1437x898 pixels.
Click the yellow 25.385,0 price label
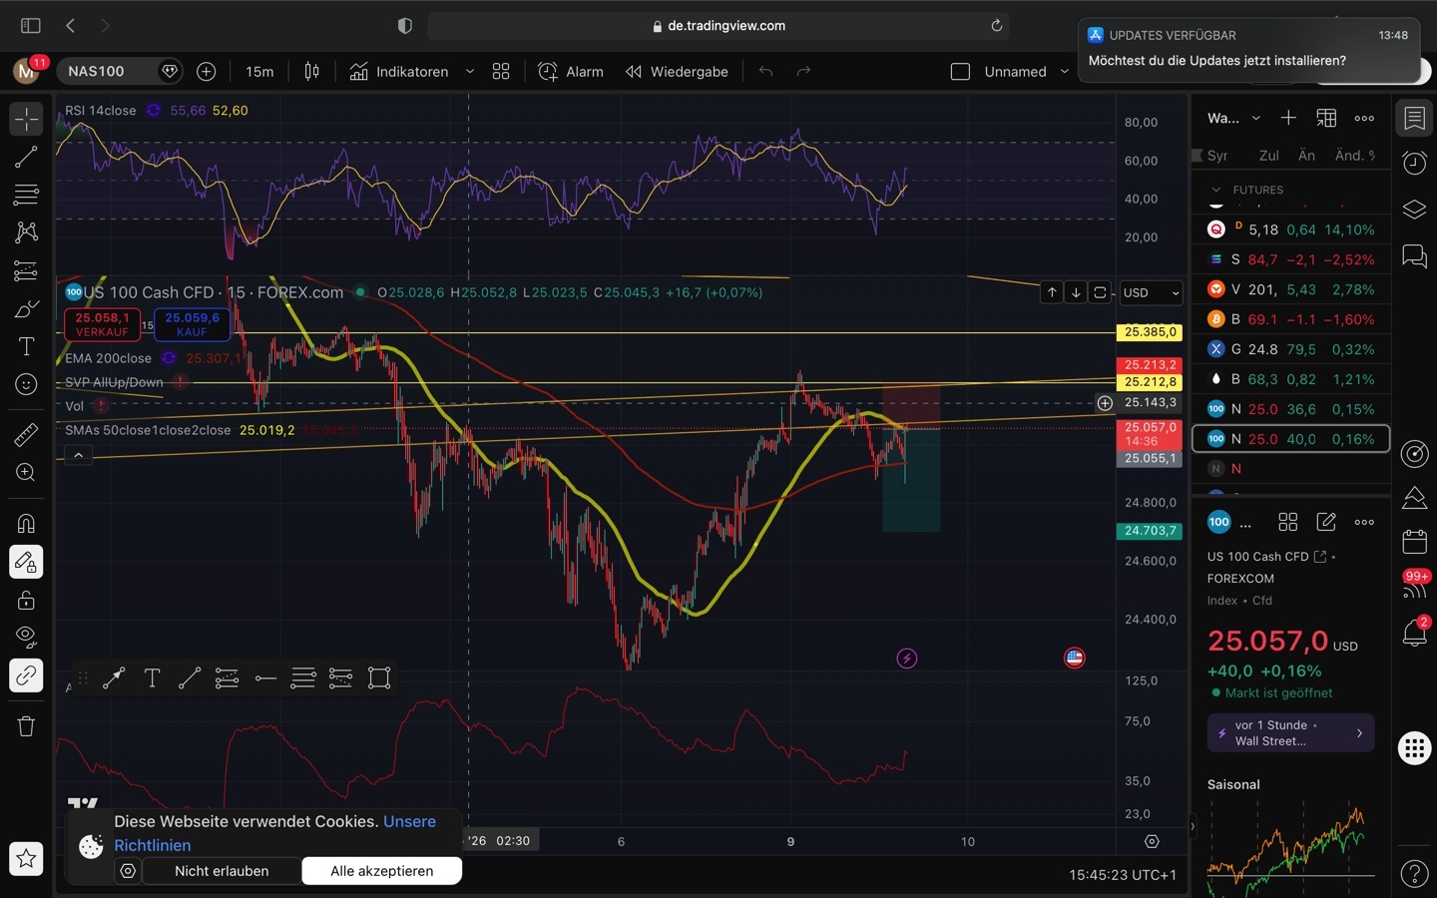[x=1150, y=332]
